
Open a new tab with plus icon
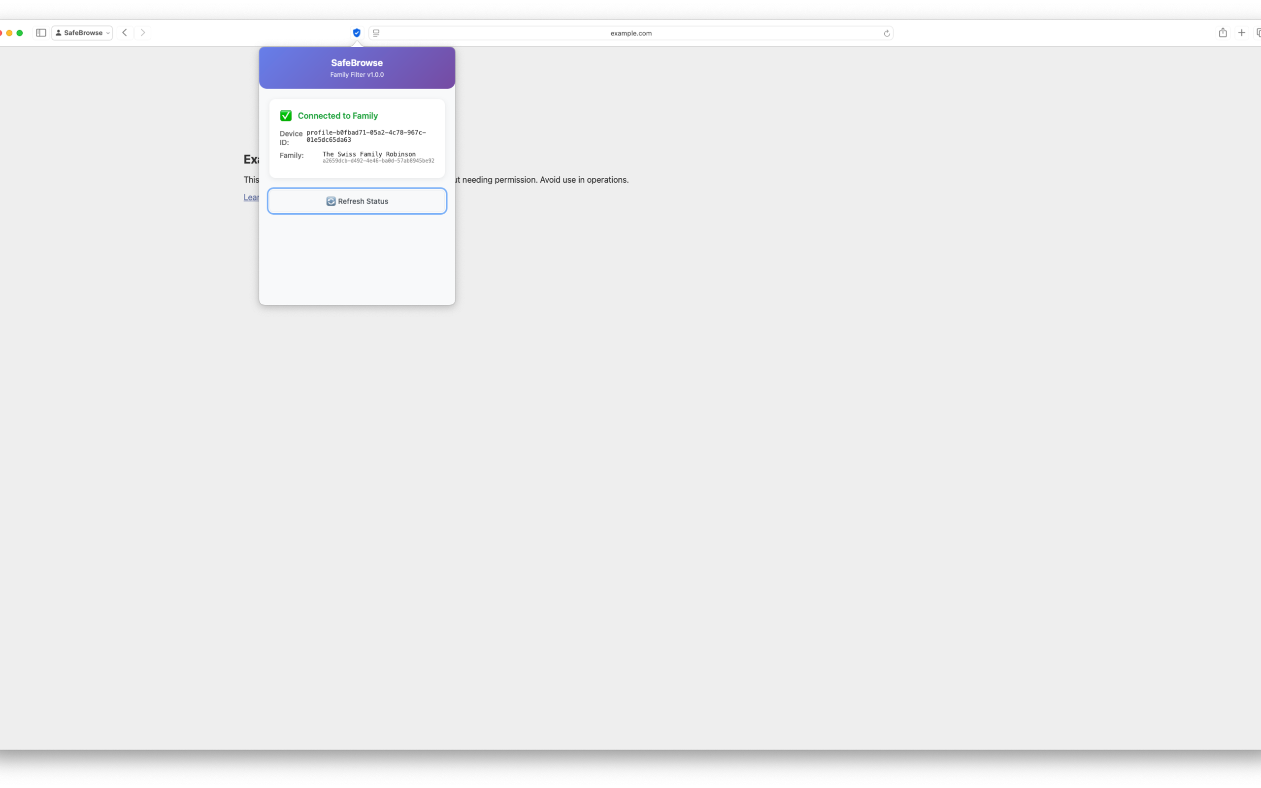click(x=1242, y=33)
